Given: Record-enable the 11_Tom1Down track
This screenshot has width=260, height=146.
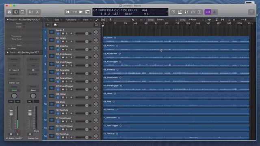Looking at the screenshot, I should pyautogui.click(x=71, y=122).
